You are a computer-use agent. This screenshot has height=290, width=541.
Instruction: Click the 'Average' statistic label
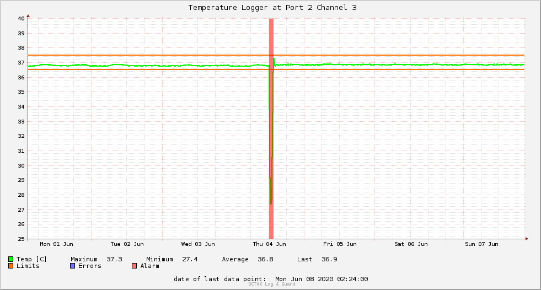pos(235,259)
